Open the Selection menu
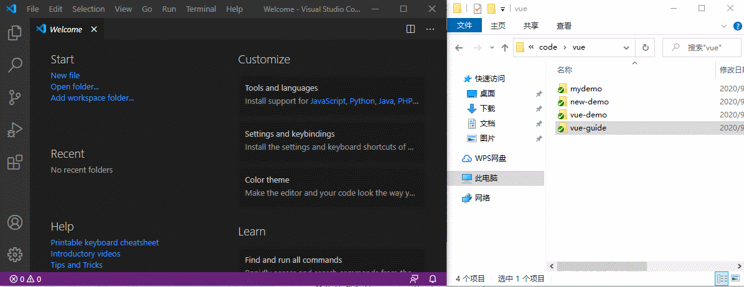This screenshot has width=744, height=287. pyautogui.click(x=89, y=9)
